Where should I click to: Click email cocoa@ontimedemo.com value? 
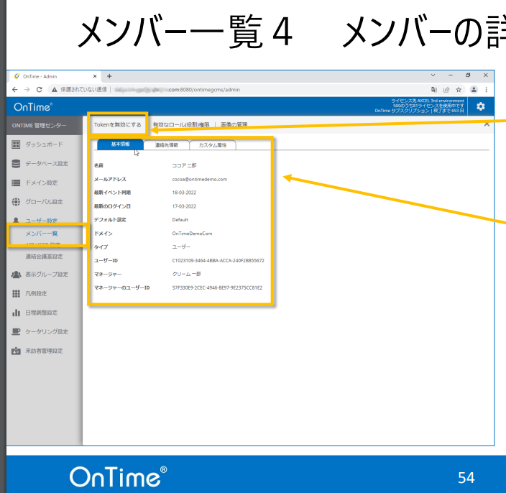tap(200, 179)
